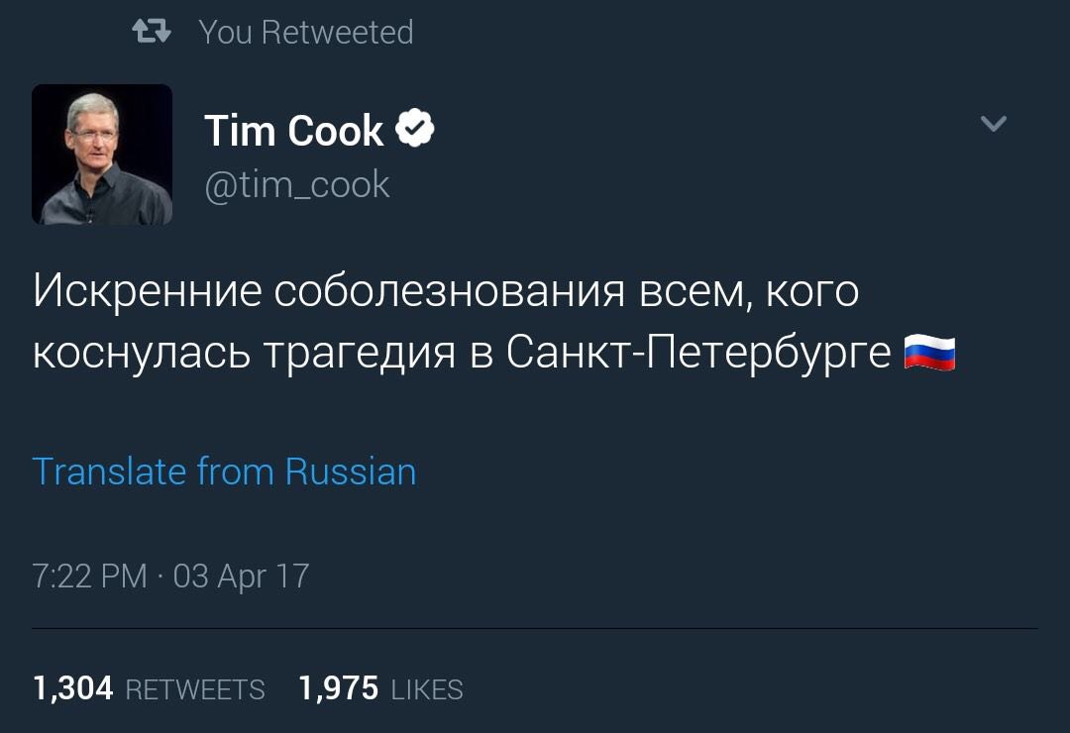Click 'Санкт-Петербурге' in the tweet text

tap(698, 354)
